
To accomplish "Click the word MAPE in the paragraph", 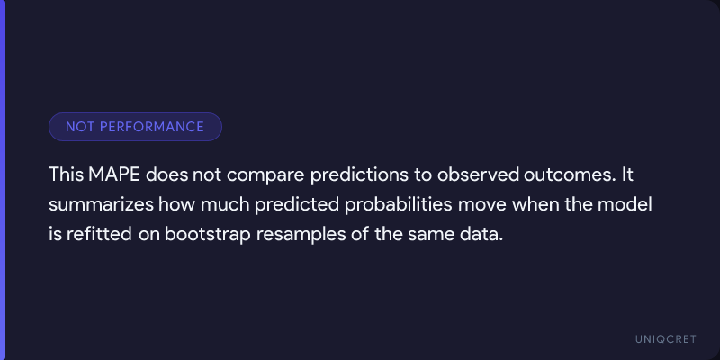I will coord(113,174).
